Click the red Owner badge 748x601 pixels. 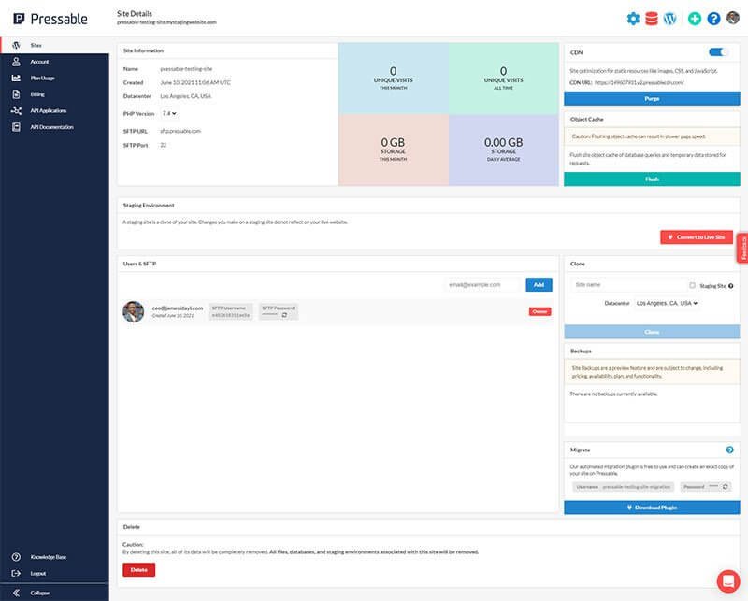click(540, 311)
